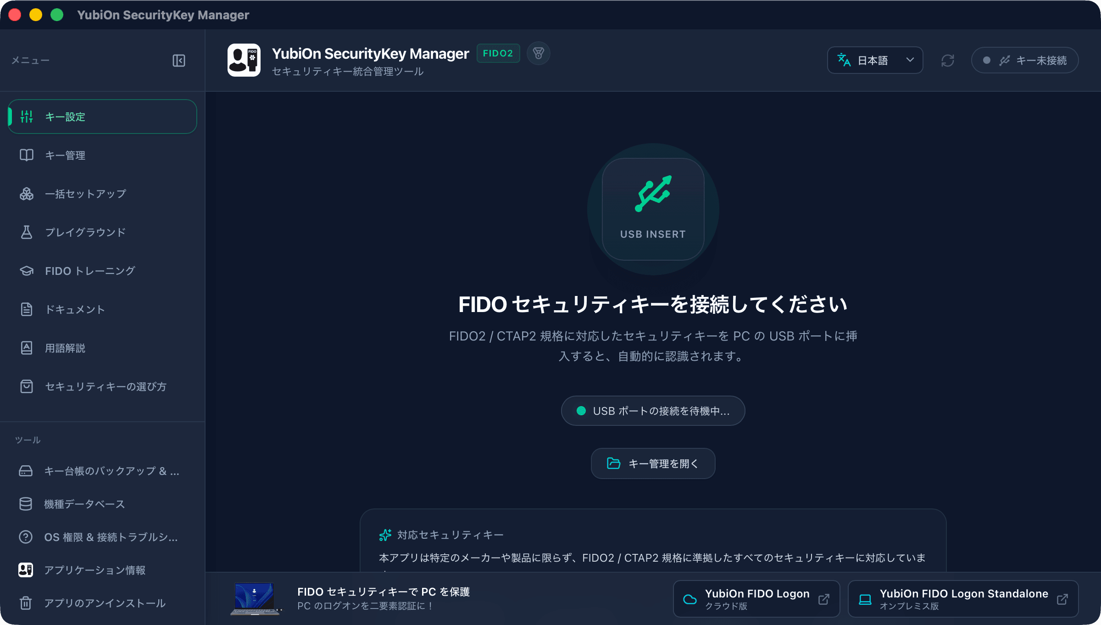The width and height of the screenshot is (1101, 625).
Task: Open プレイグラウンド menu item
Action: point(102,232)
